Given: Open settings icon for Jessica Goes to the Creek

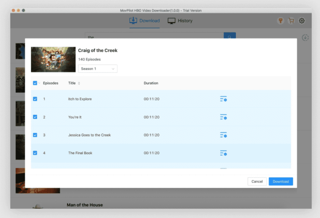Looking at the screenshot, I should (x=223, y=135).
